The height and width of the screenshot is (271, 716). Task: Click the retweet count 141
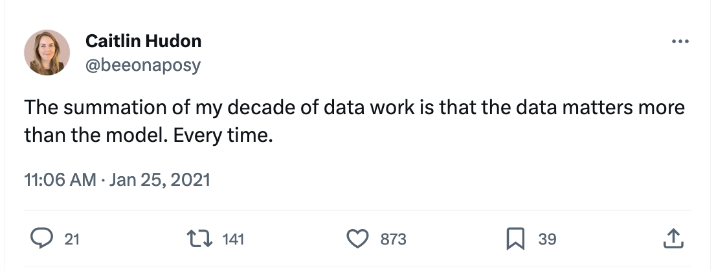233,240
